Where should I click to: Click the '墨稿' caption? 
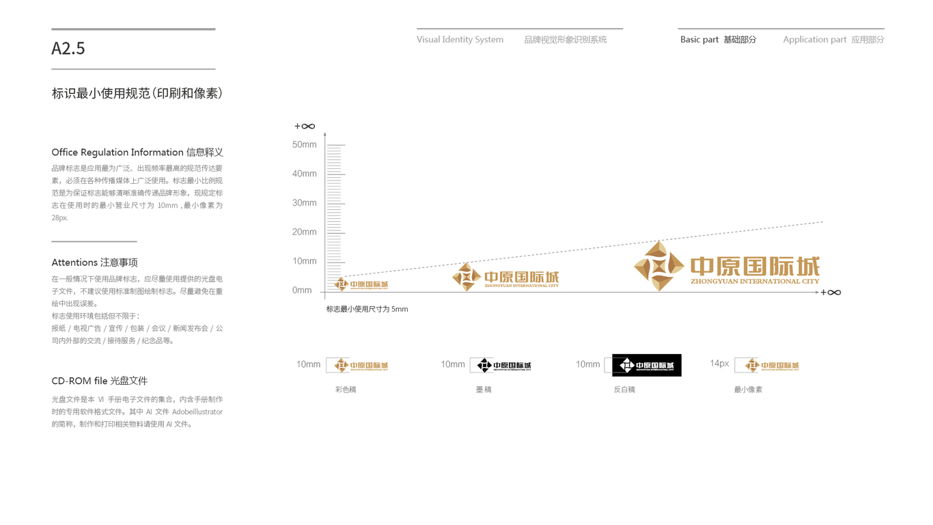click(x=484, y=390)
